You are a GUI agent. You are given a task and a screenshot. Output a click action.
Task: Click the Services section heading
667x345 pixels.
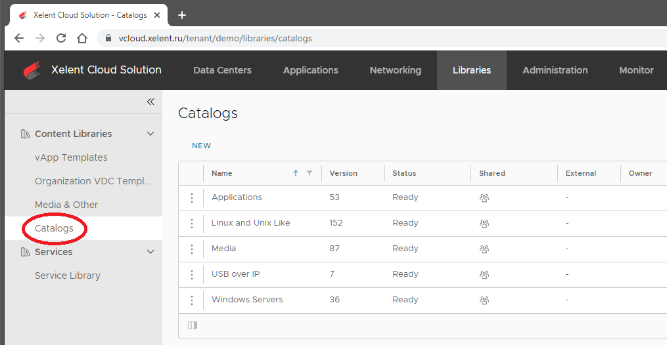54,252
